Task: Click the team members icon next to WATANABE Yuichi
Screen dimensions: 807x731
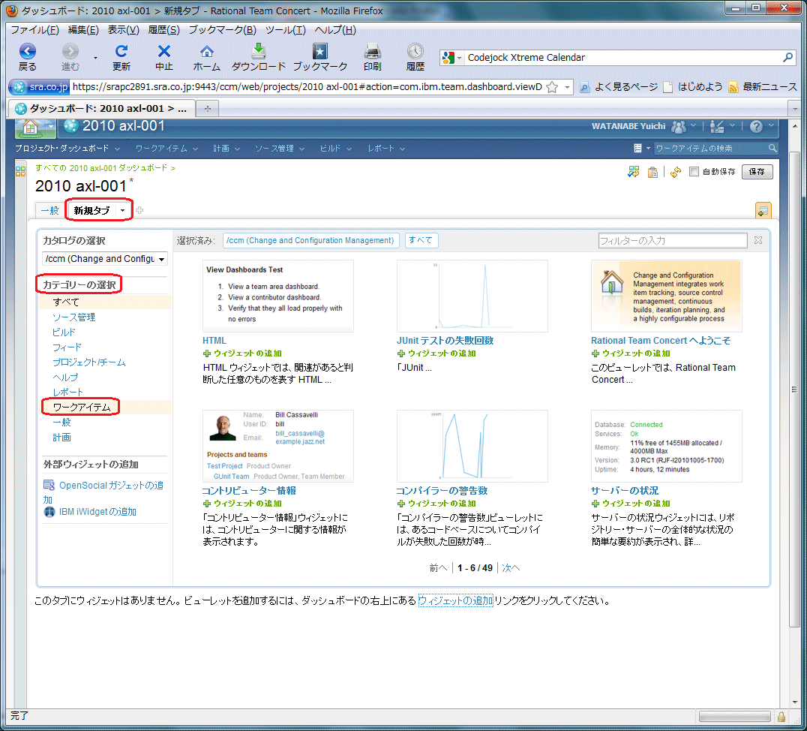Action: point(679,126)
